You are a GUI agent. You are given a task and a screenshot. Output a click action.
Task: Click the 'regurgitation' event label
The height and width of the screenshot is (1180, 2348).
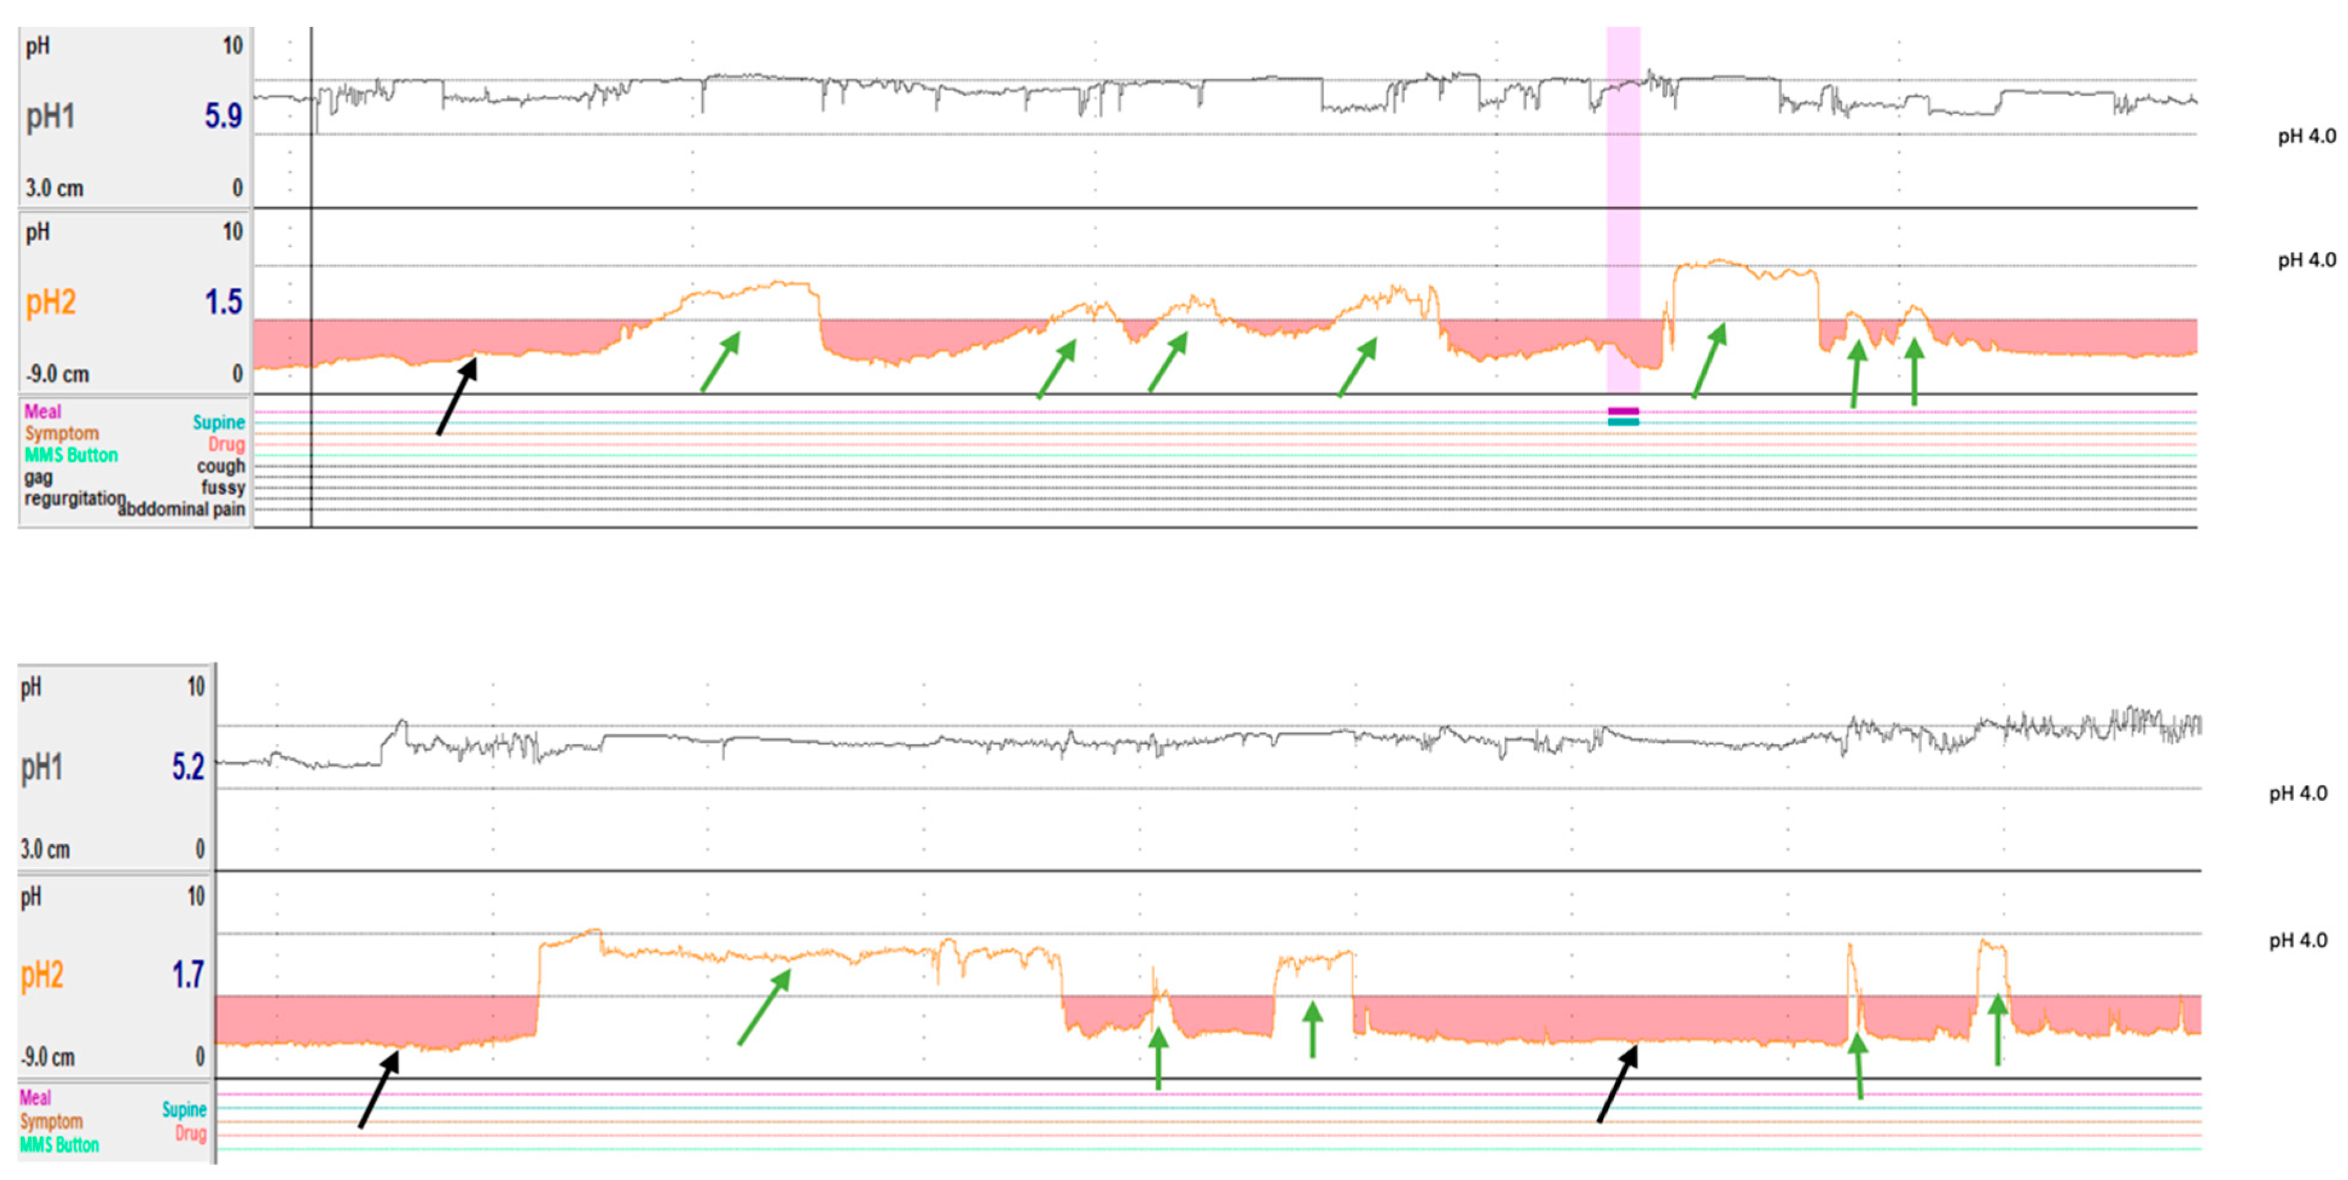(x=75, y=499)
